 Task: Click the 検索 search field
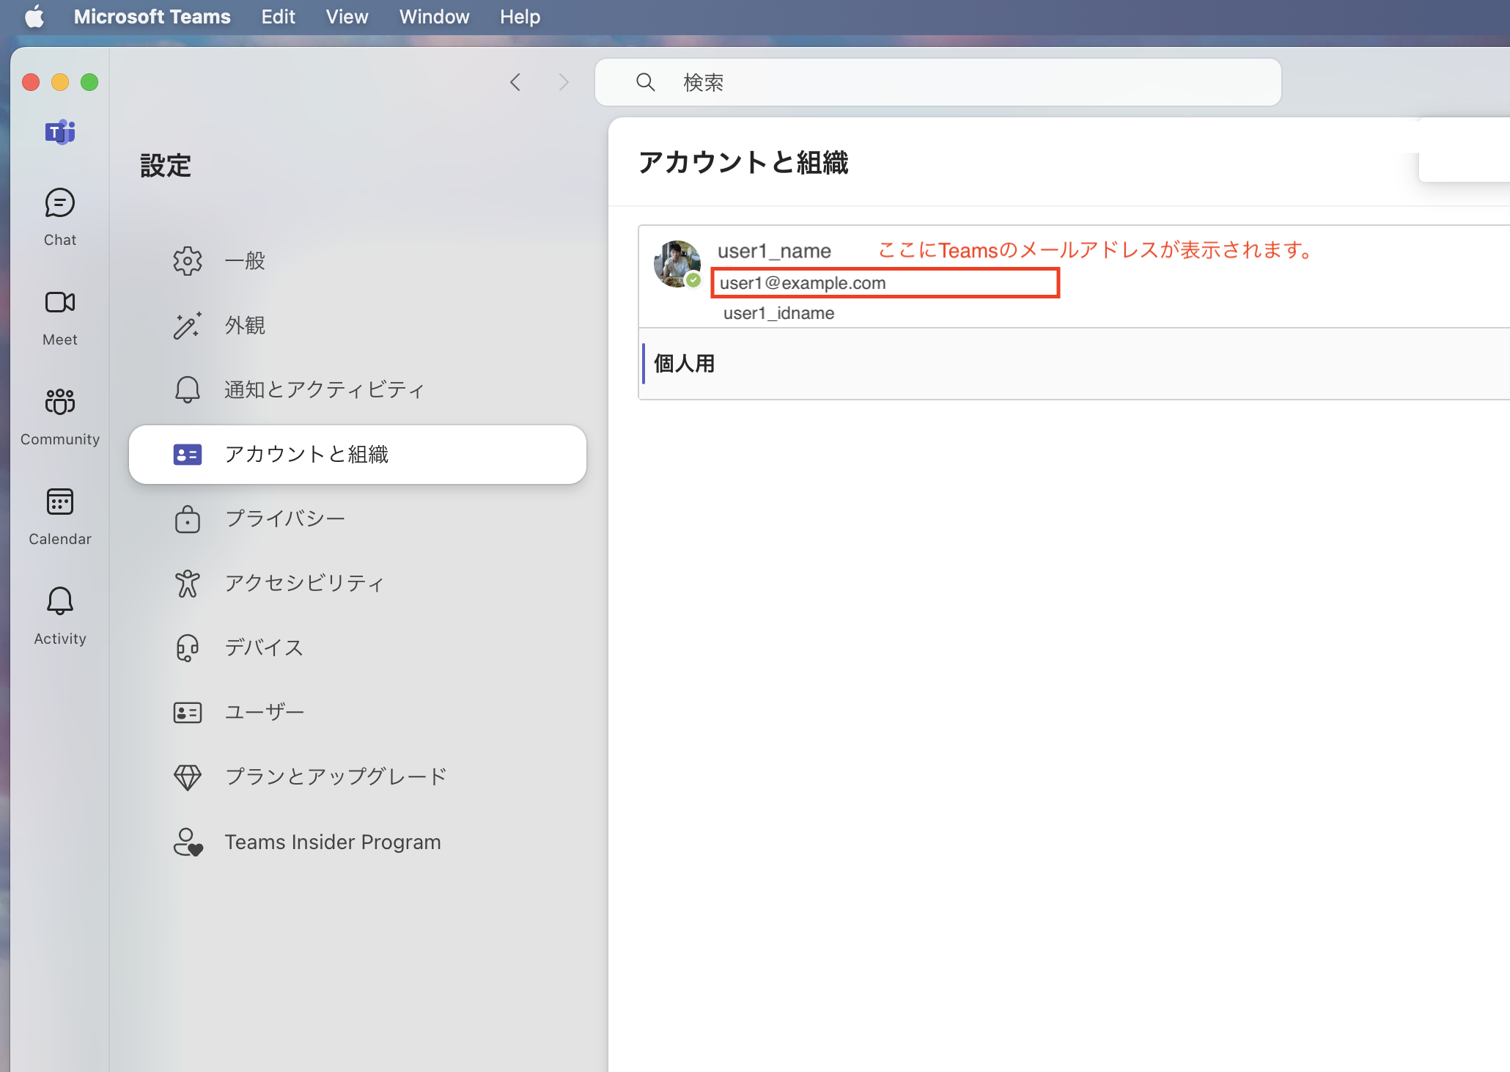click(x=938, y=82)
